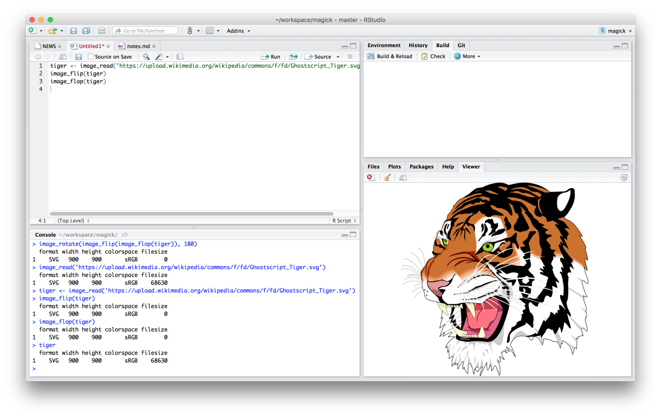
Task: Open the Source button dropdown arrow
Action: pyautogui.click(x=337, y=56)
